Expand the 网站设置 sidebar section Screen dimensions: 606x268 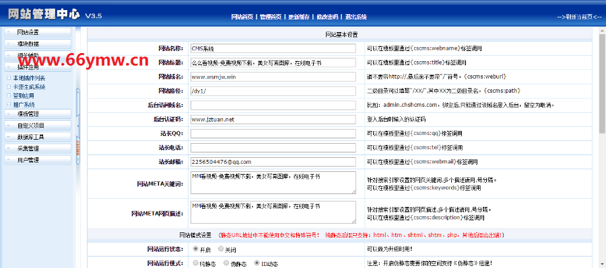coord(38,32)
